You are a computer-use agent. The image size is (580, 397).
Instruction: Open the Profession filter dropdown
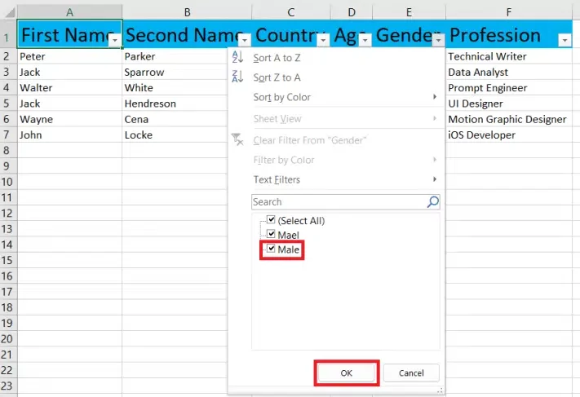coord(565,40)
